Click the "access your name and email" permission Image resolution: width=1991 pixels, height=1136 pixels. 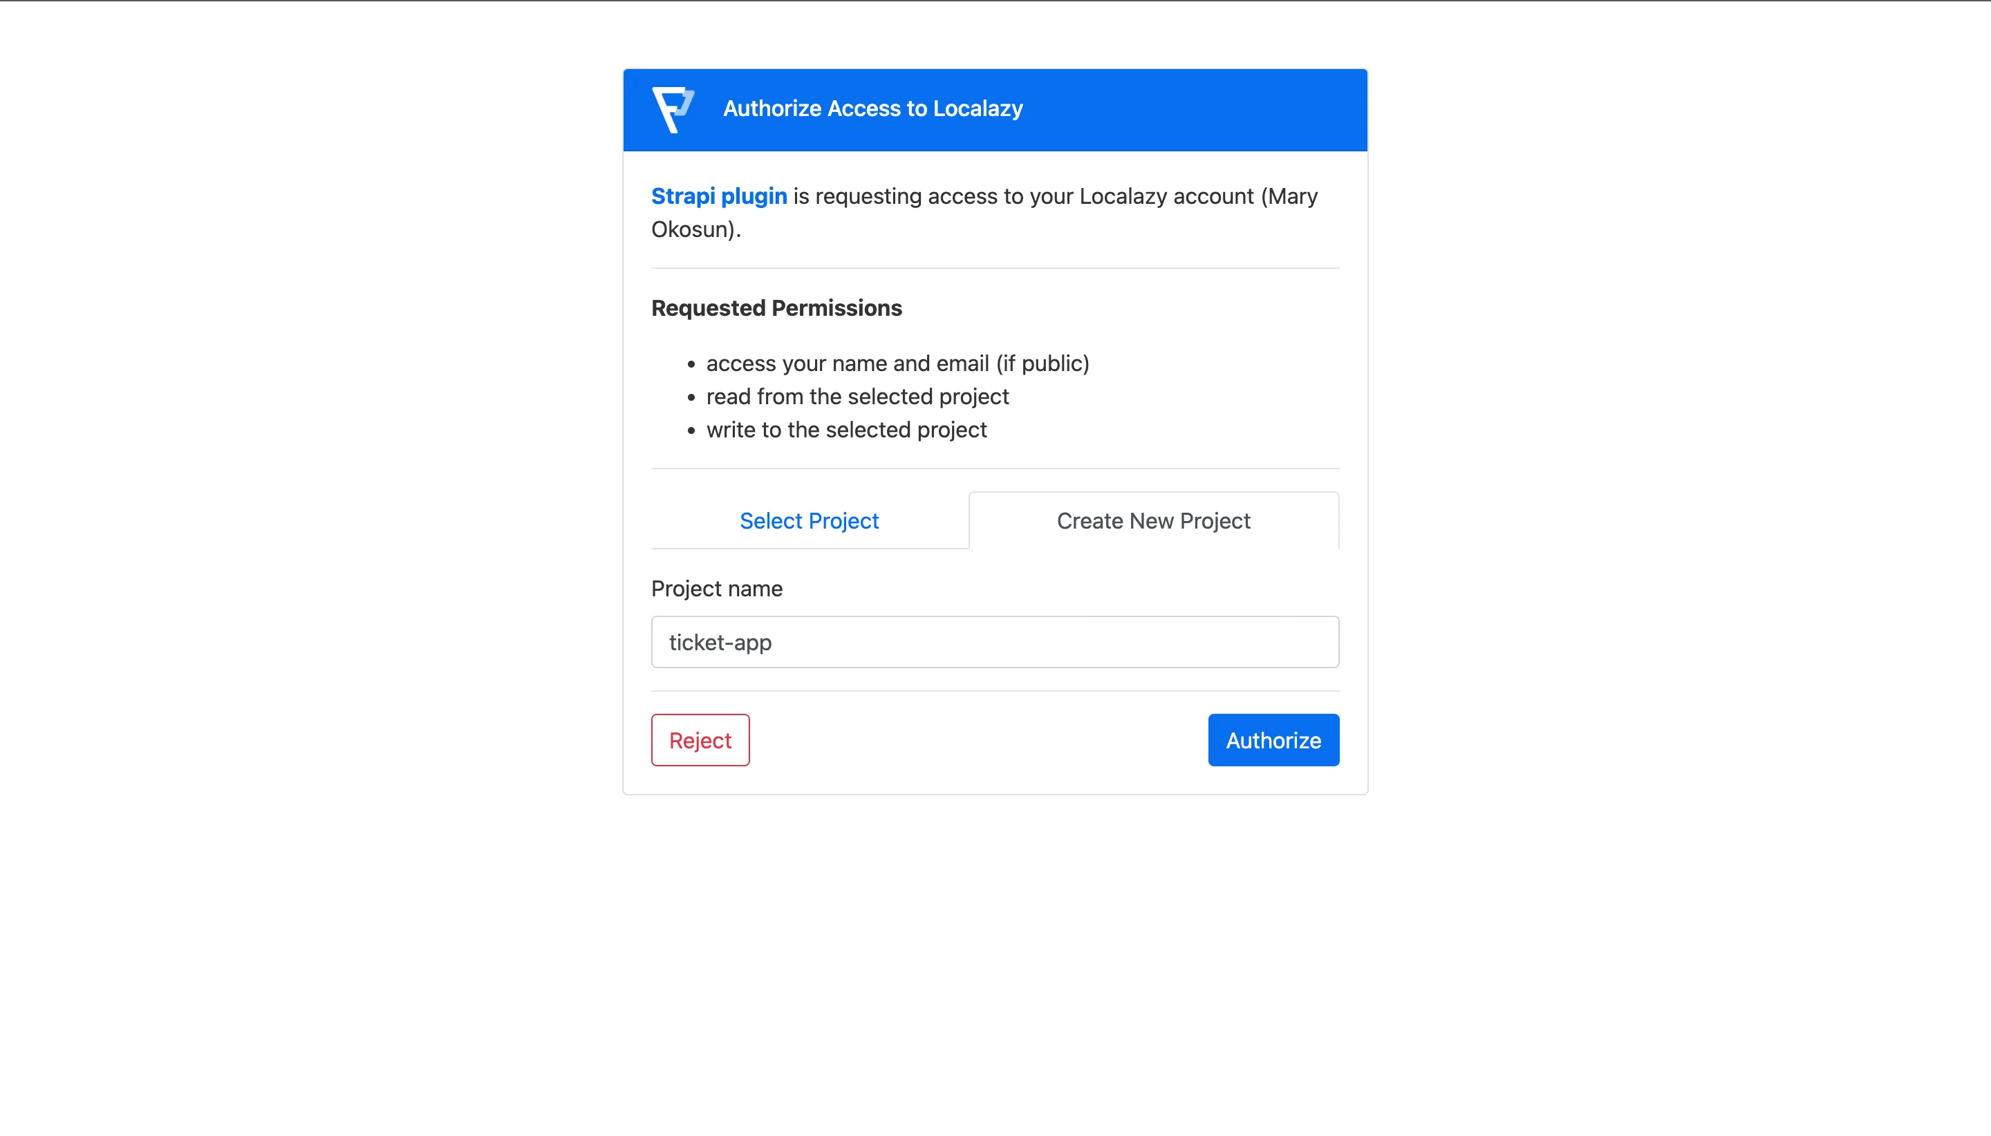pyautogui.click(x=897, y=363)
